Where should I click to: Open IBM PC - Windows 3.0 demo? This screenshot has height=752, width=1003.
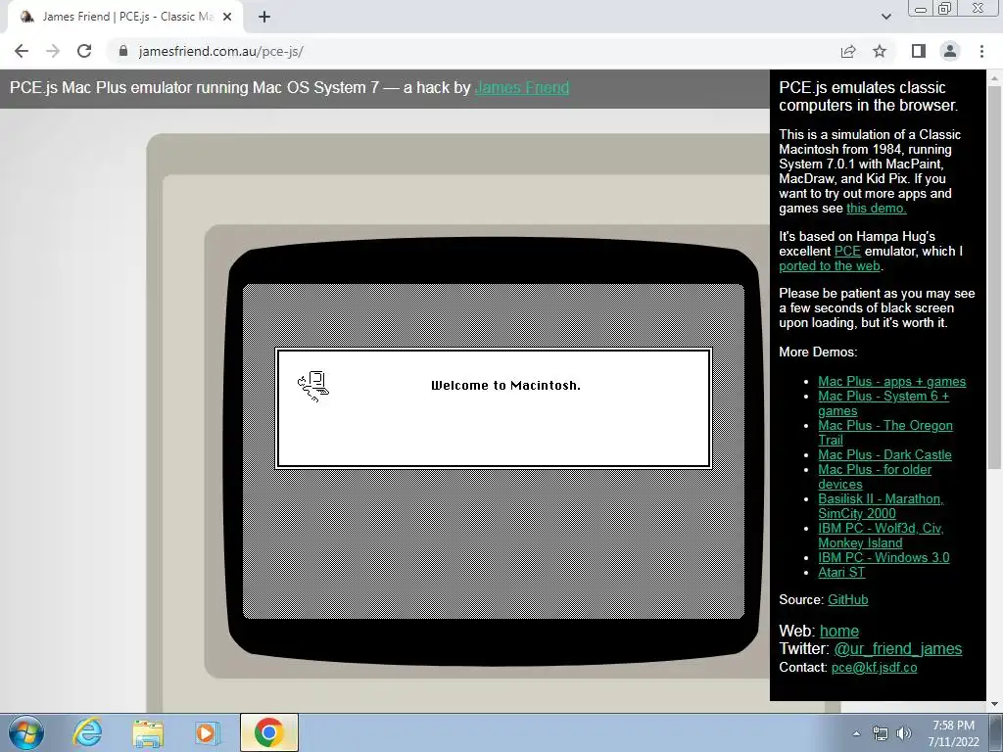click(x=884, y=557)
